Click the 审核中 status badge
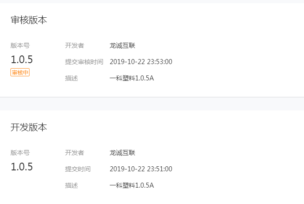This screenshot has height=204, width=304. click(x=20, y=72)
